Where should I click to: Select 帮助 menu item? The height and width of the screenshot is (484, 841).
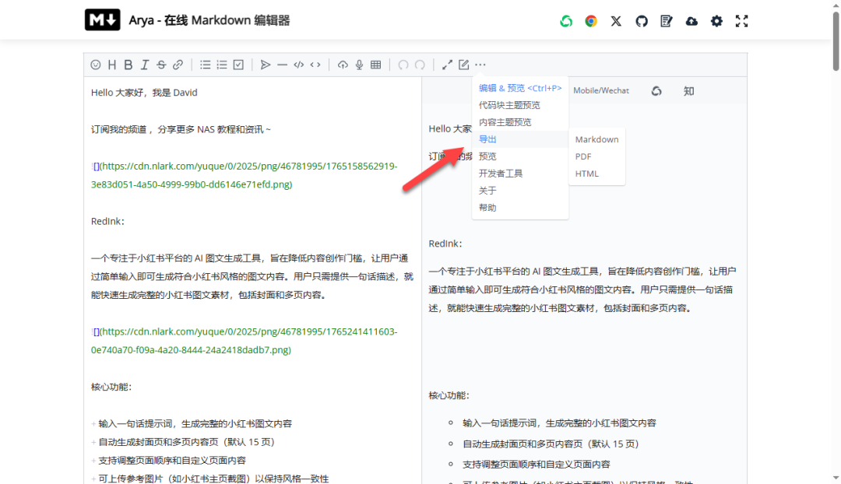point(519,208)
